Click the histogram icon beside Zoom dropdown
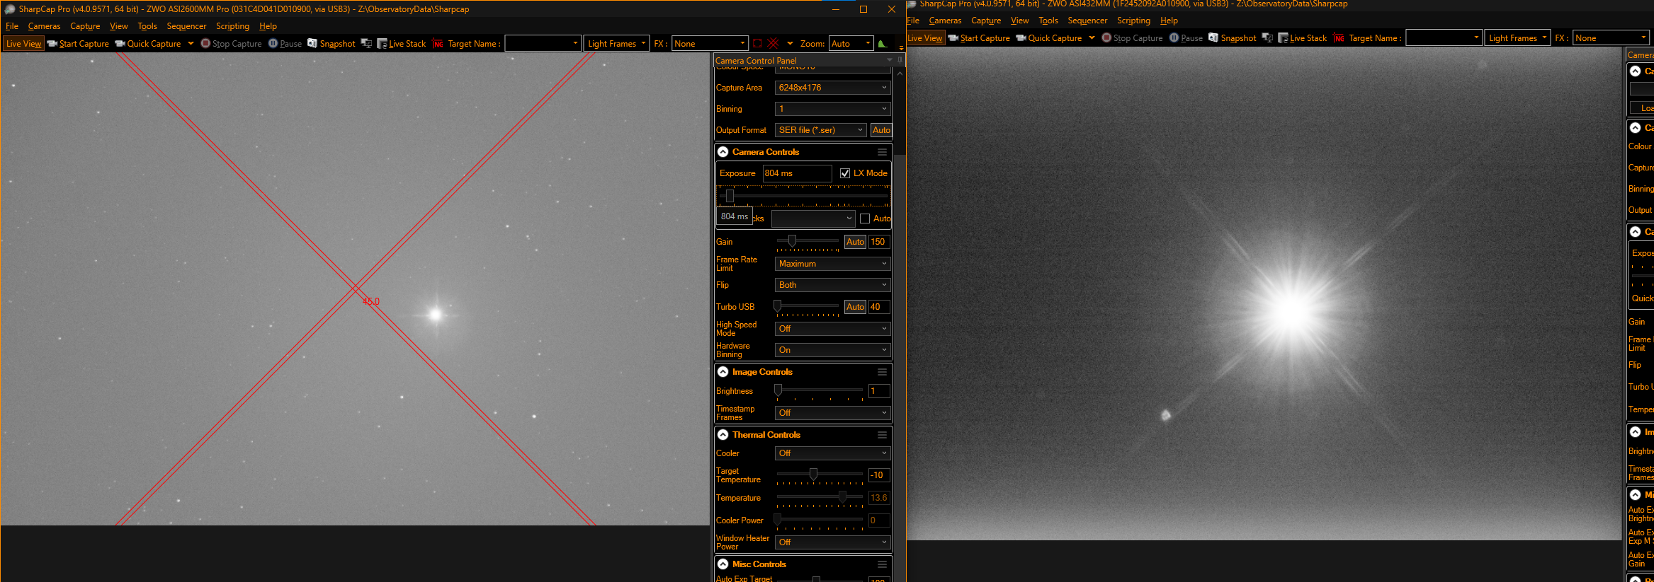 [x=883, y=44]
